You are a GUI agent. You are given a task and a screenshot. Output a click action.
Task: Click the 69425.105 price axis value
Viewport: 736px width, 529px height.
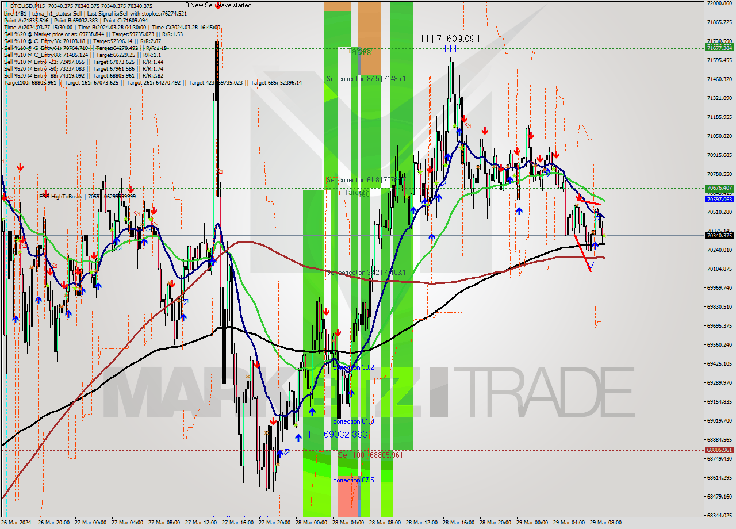(x=719, y=363)
